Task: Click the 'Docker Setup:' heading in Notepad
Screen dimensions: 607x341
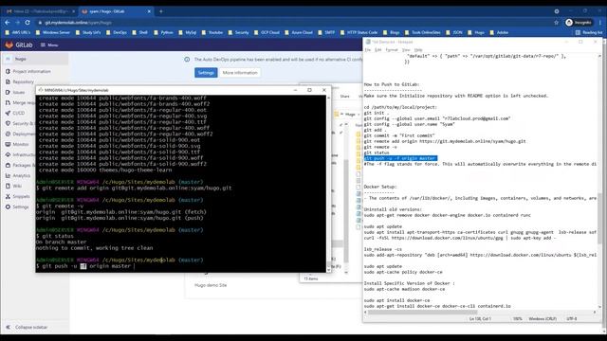Action: click(x=380, y=187)
